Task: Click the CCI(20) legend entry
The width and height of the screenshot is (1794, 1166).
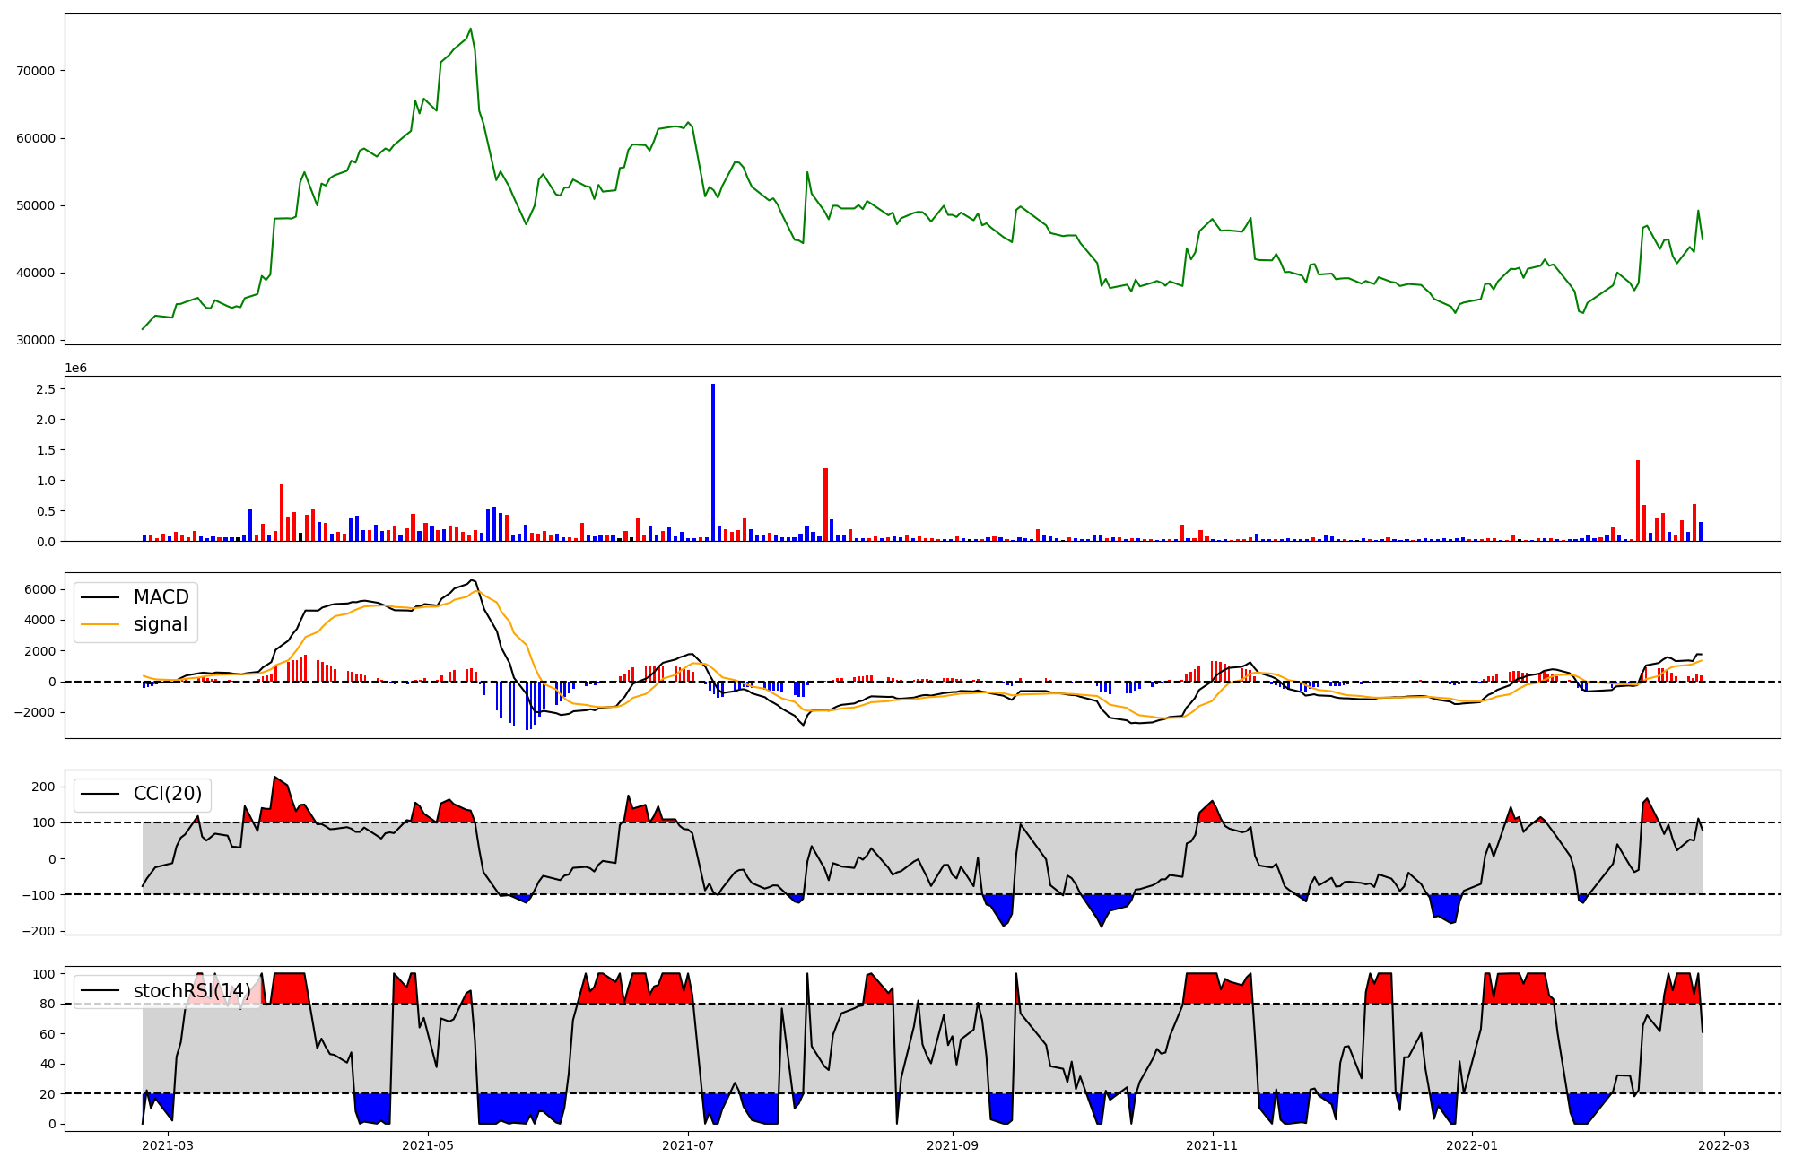Action: point(167,794)
